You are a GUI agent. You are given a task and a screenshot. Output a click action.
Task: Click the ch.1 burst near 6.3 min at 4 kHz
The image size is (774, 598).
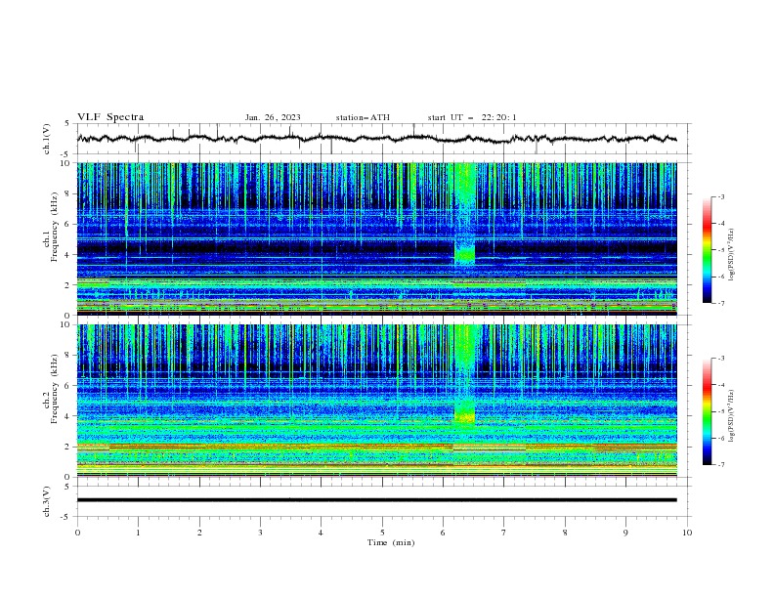click(x=464, y=254)
